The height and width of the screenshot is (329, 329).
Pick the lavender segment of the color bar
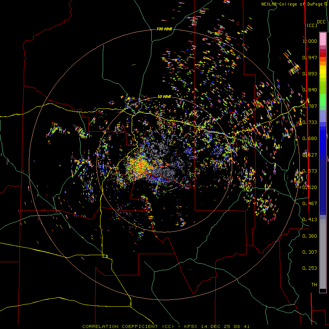[x=323, y=116]
